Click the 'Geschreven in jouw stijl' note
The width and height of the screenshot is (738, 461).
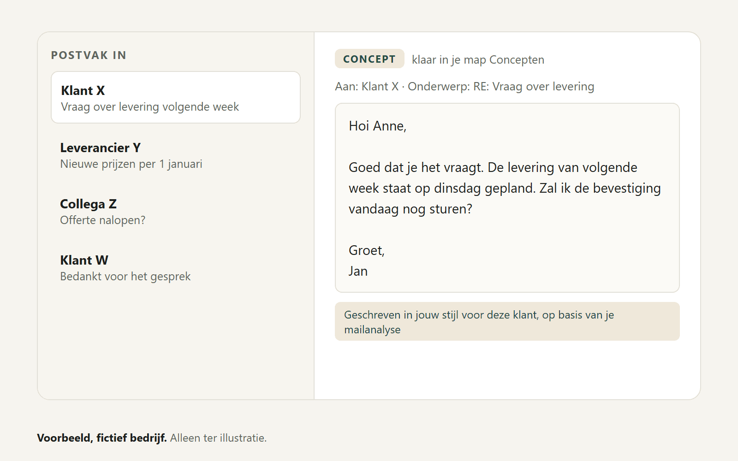click(507, 321)
